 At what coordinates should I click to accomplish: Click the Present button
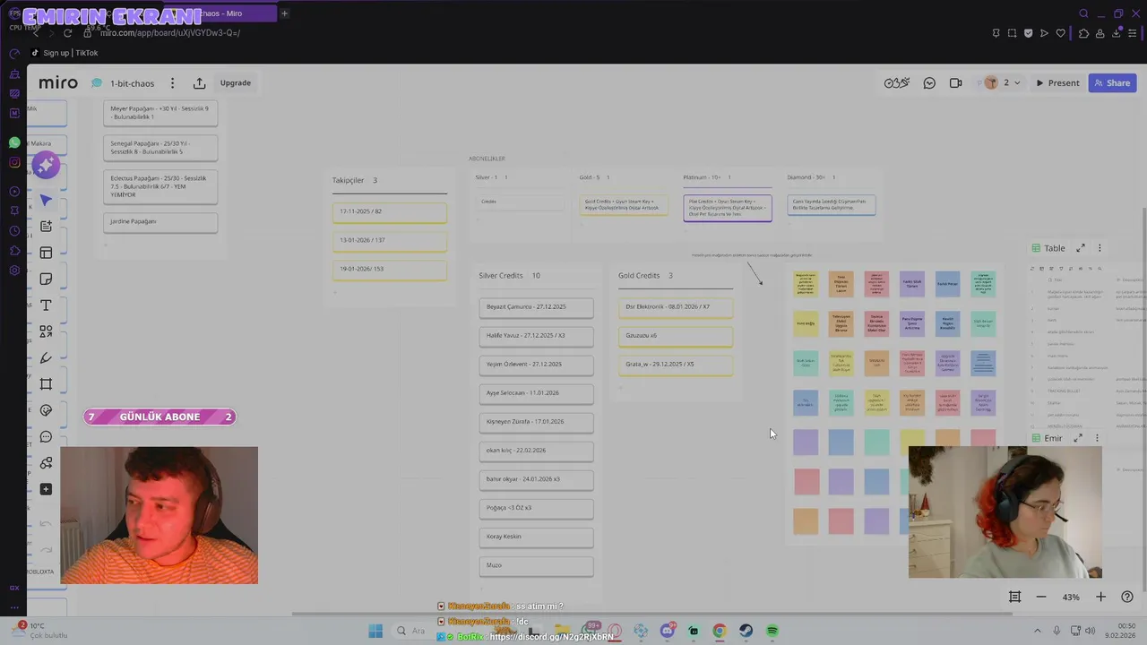click(1057, 83)
